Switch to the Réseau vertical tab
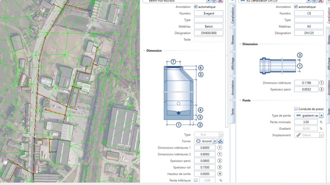 click(x=233, y=40)
